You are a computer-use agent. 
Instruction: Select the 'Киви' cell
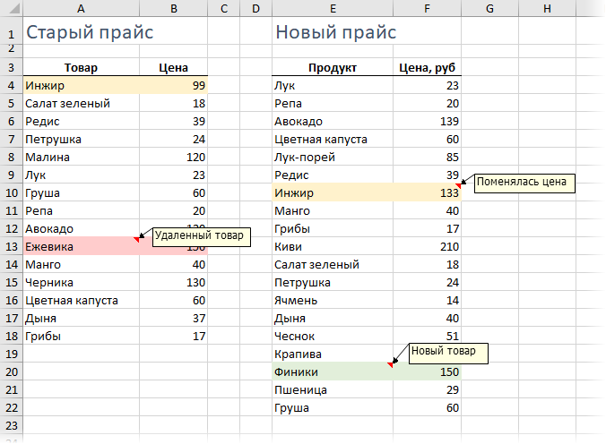[333, 246]
